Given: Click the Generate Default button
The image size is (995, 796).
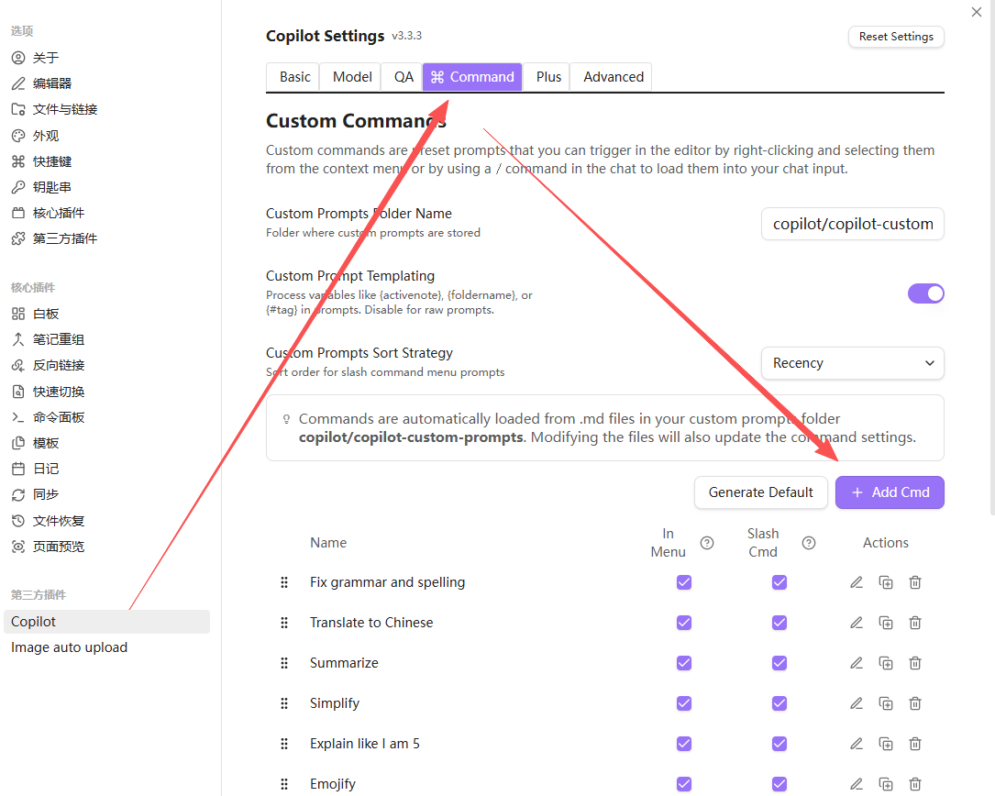Looking at the screenshot, I should pyautogui.click(x=761, y=492).
